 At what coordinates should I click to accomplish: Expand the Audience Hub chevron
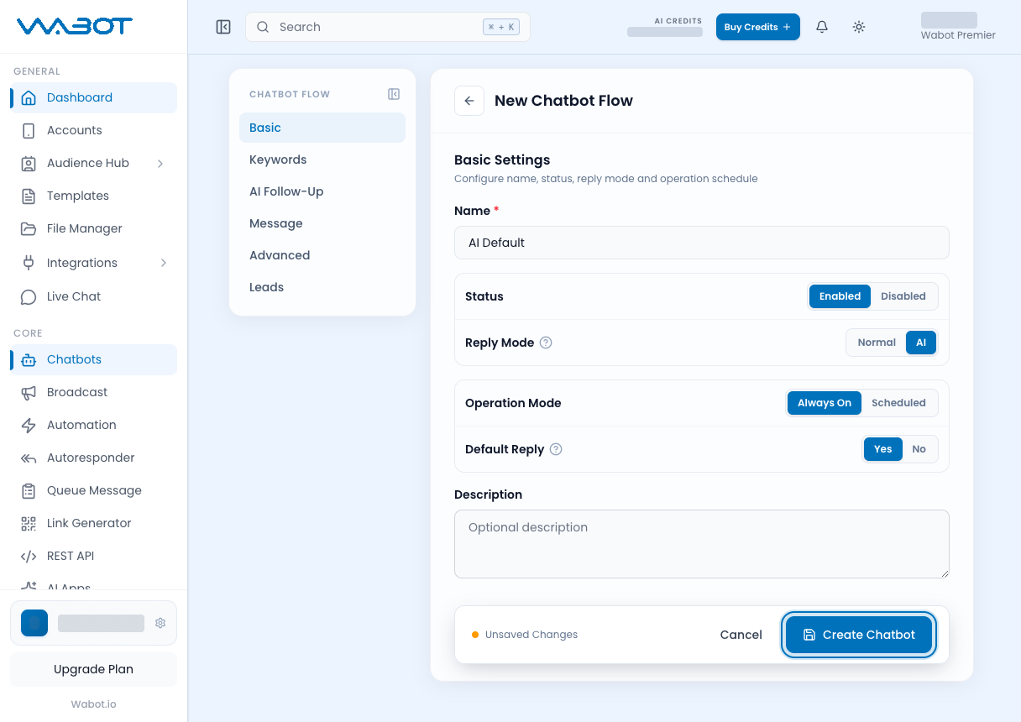pyautogui.click(x=161, y=163)
